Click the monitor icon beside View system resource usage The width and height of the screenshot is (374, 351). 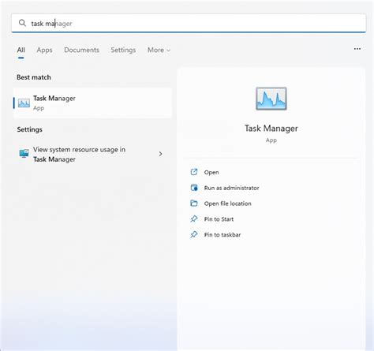(24, 154)
